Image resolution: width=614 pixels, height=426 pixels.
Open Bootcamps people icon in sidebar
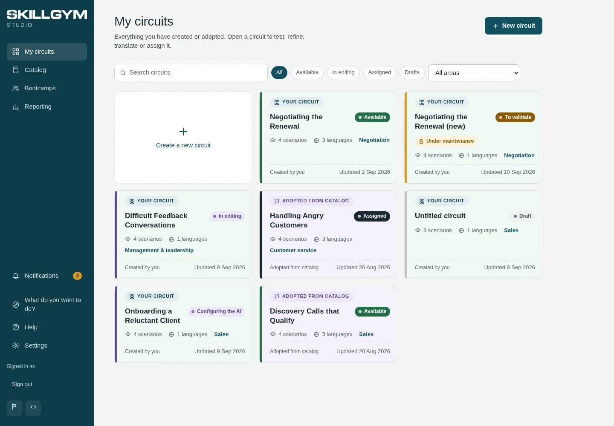point(16,88)
